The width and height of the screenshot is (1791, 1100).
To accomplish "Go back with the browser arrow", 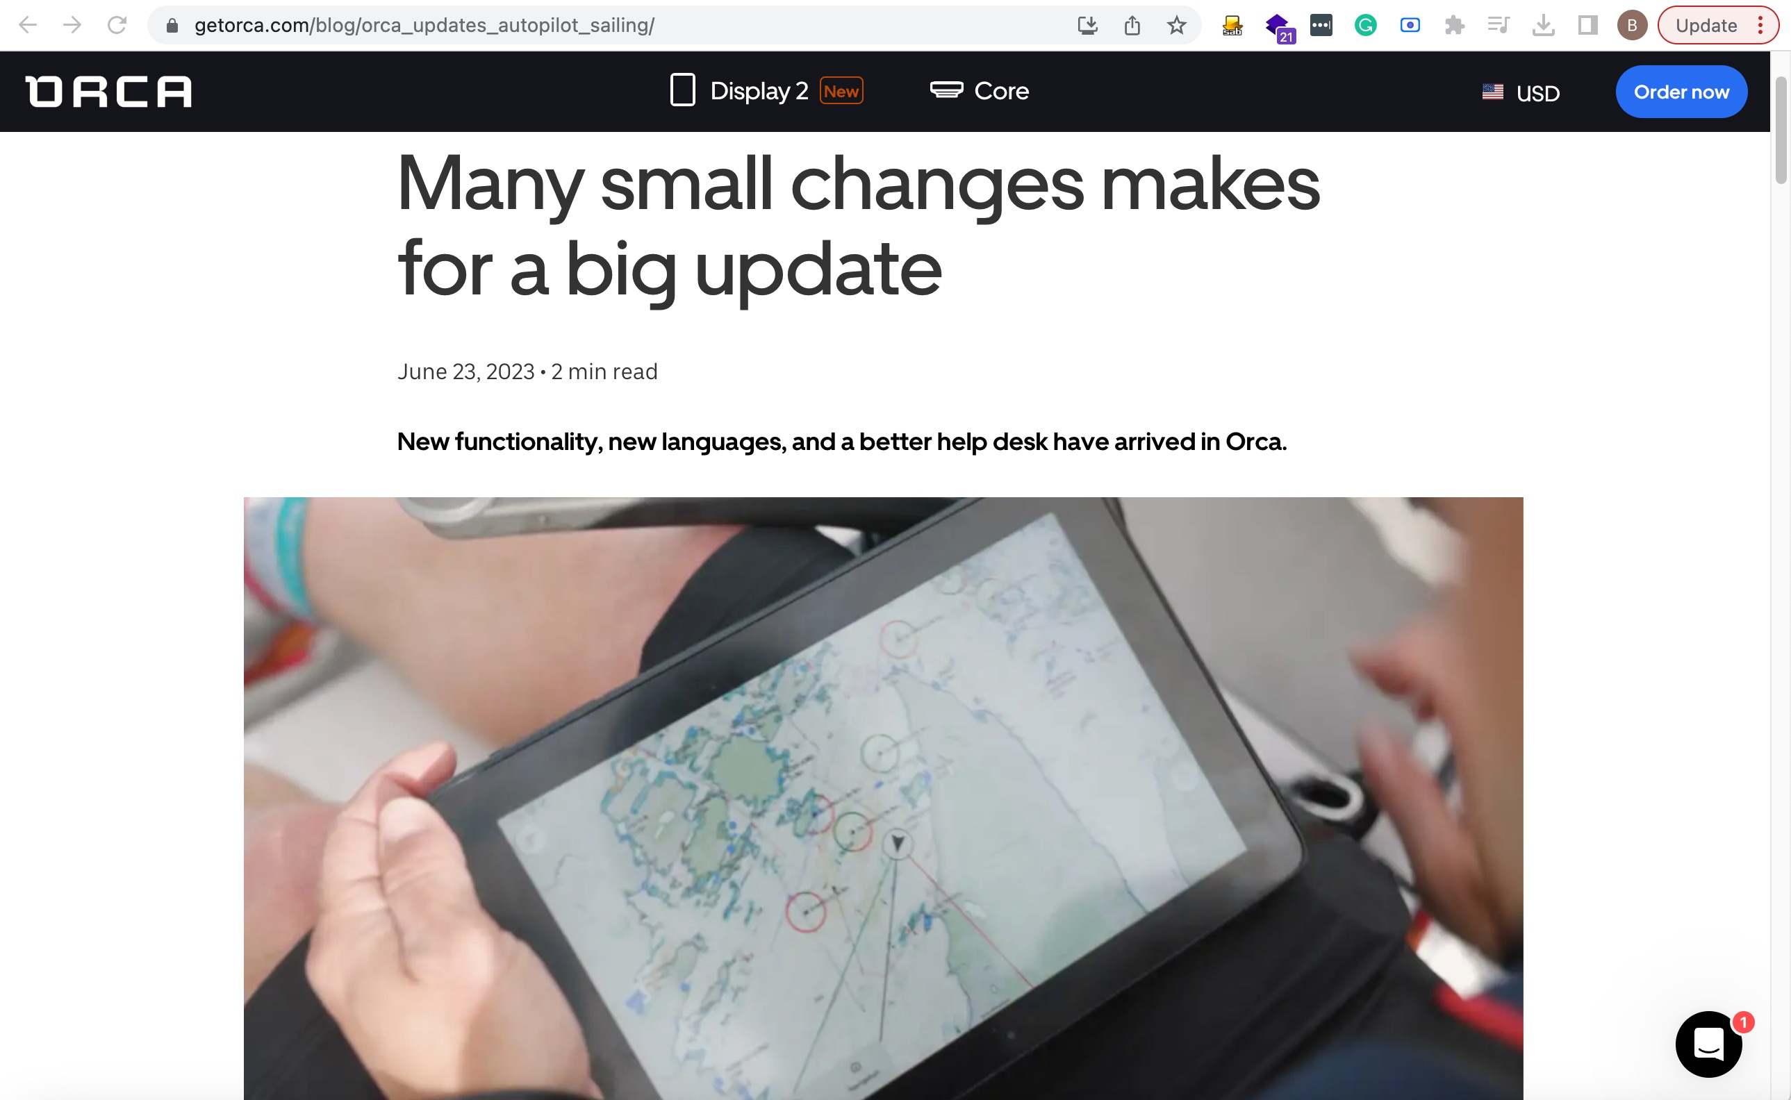I will (x=28, y=26).
